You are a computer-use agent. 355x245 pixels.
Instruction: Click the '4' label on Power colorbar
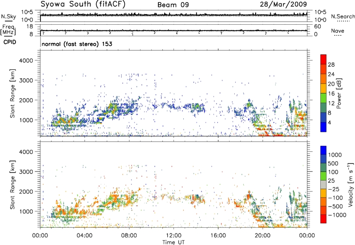click(329, 122)
